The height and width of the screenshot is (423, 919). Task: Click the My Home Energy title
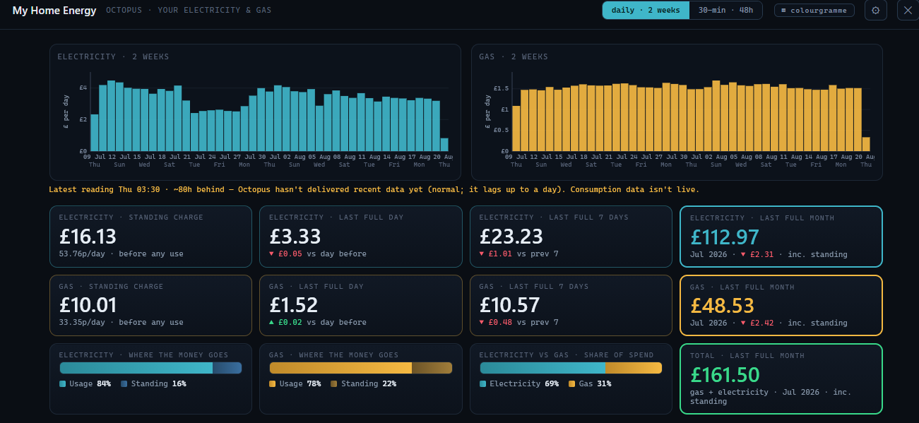coord(54,11)
